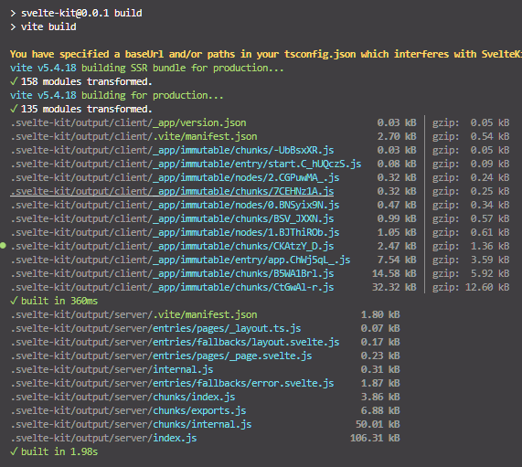The height and width of the screenshot is (467, 522).
Task: Open entry/start.C_hUQczS.js file path
Action: [186, 164]
